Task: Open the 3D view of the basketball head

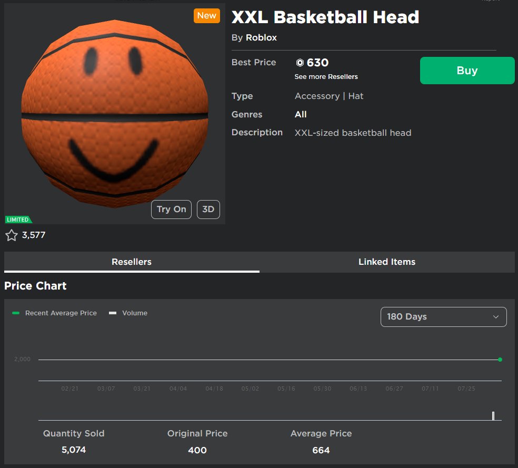Action: click(208, 209)
